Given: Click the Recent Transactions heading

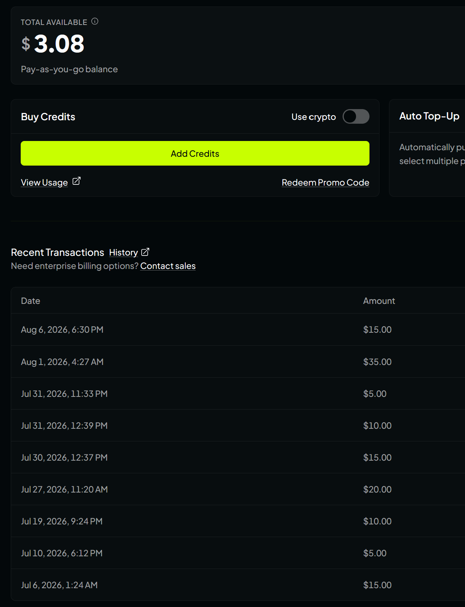Looking at the screenshot, I should pyautogui.click(x=58, y=252).
